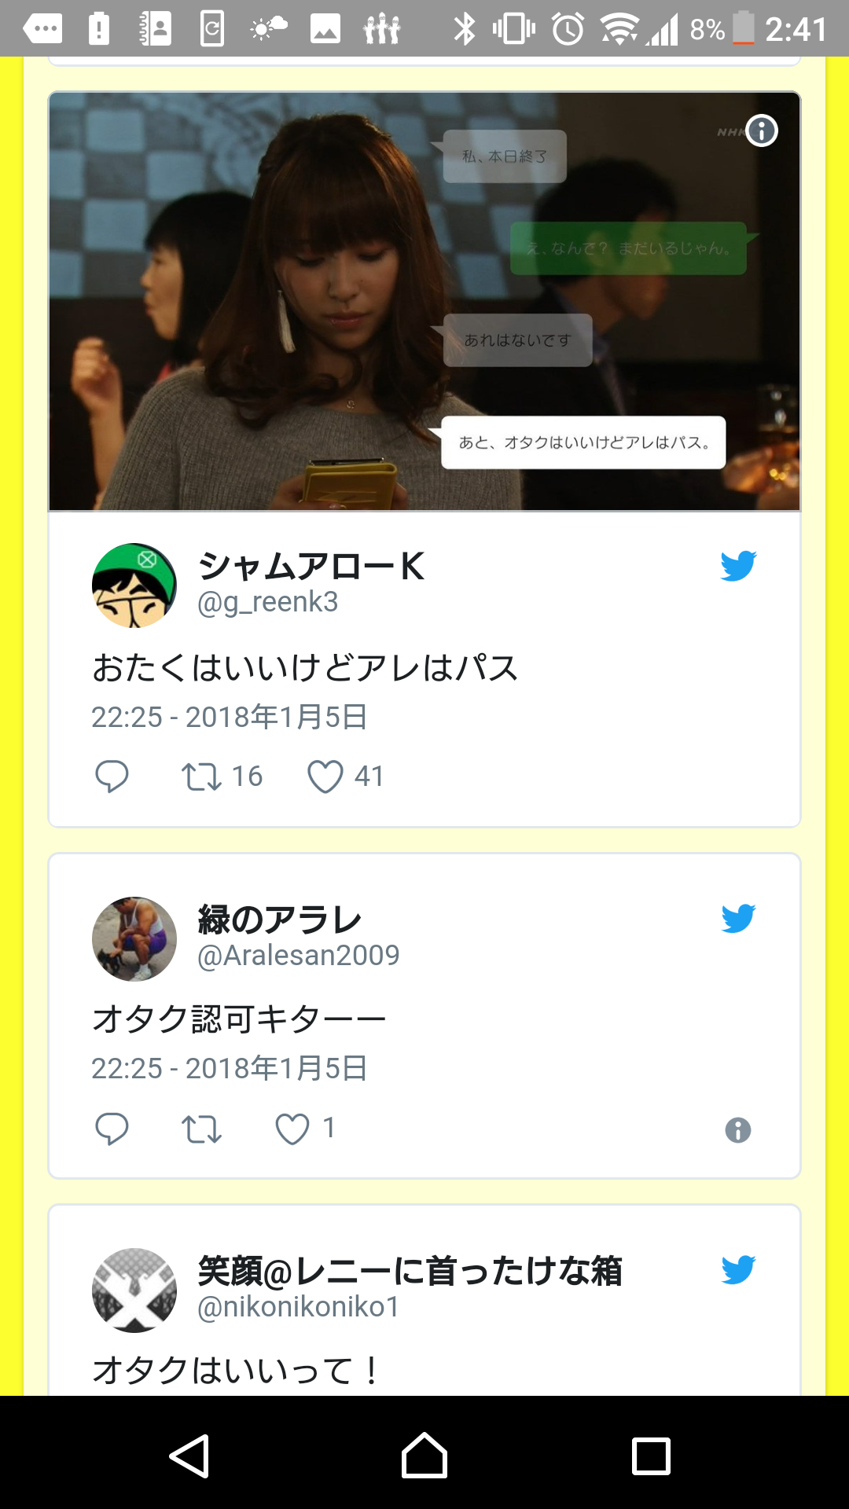849x1509 pixels.
Task: Open the @Aralesan2009 handle link
Action: (x=298, y=955)
